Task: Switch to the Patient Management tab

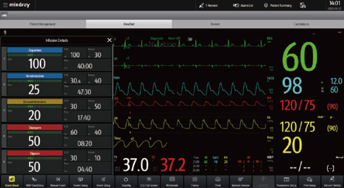Action: 43,24
